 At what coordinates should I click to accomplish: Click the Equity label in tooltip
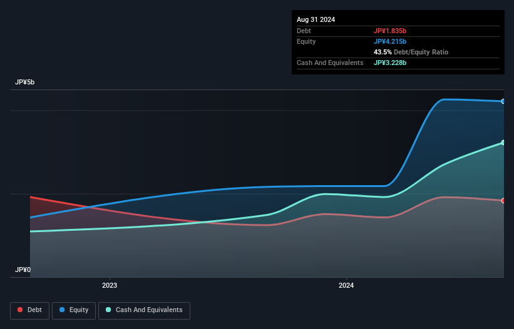[x=306, y=41]
